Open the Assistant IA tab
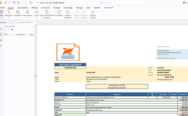Image resolution: width=188 pixels, height=116 pixels. 109,8
